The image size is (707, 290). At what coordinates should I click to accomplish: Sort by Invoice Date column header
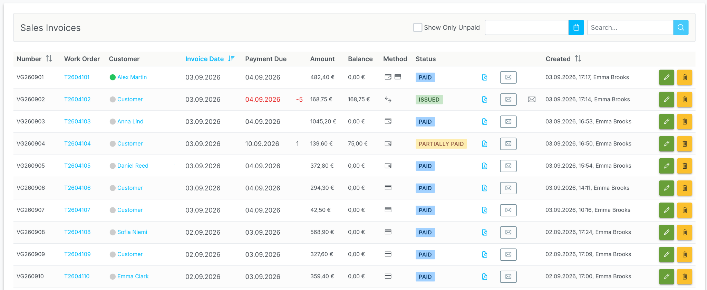click(x=210, y=59)
